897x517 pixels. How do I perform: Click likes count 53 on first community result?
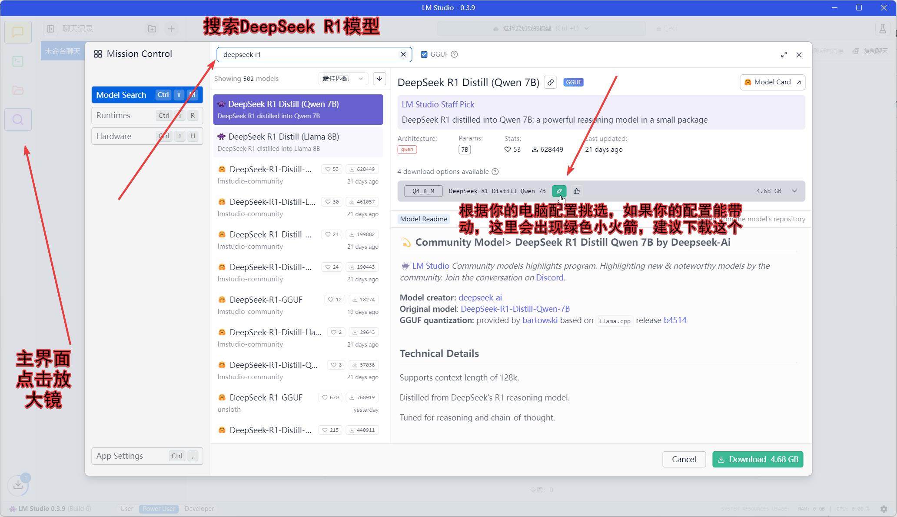(x=332, y=169)
